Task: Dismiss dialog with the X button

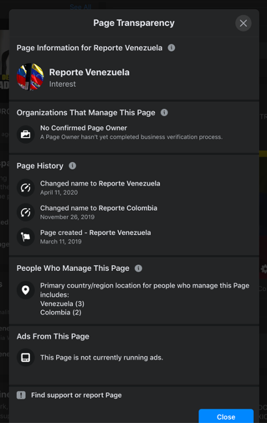Action: click(x=244, y=23)
